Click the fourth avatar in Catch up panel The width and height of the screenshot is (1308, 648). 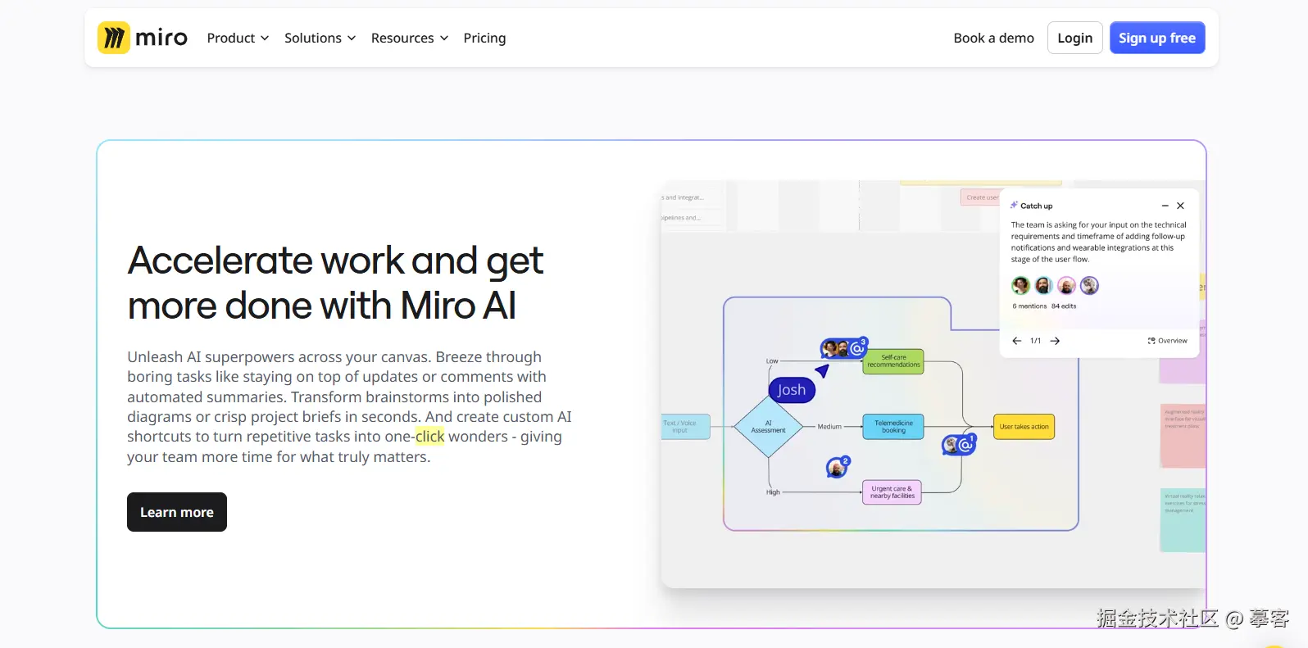click(1089, 285)
